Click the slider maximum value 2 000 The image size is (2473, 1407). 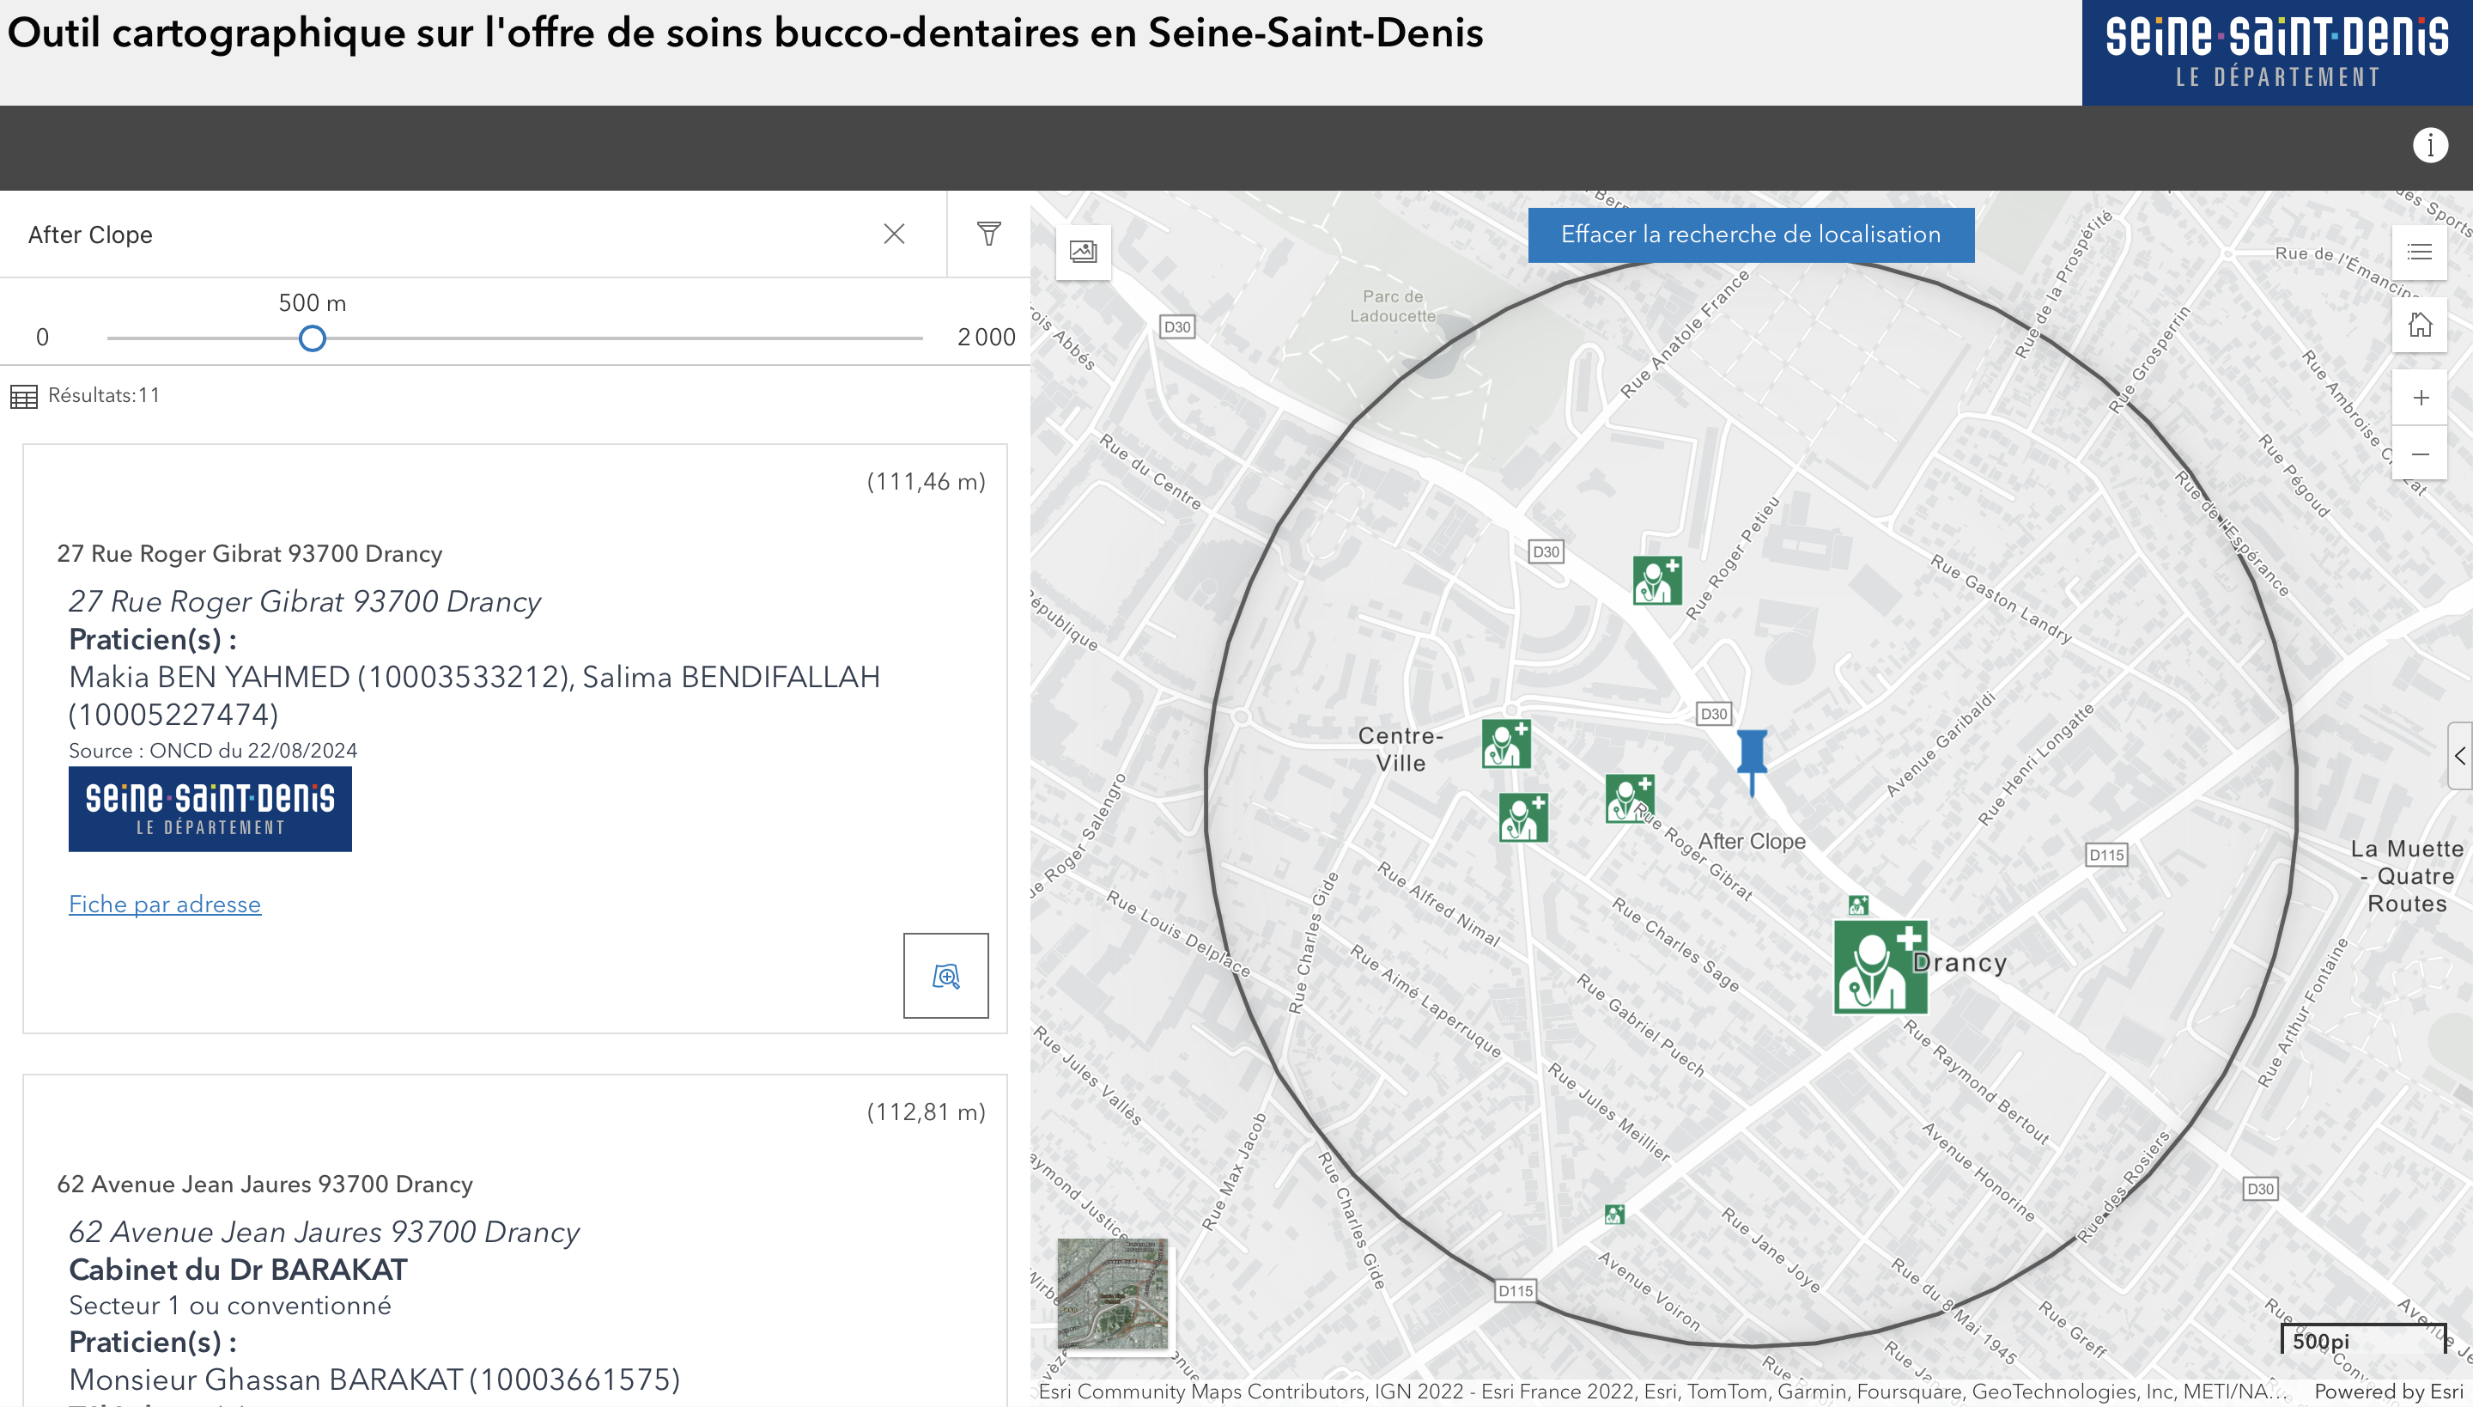(986, 338)
